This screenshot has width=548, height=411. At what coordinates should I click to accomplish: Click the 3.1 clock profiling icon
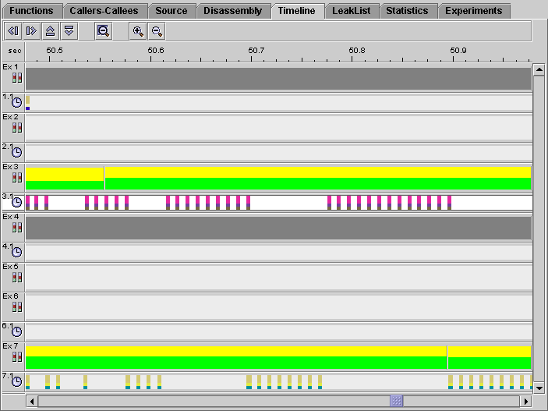point(17,202)
